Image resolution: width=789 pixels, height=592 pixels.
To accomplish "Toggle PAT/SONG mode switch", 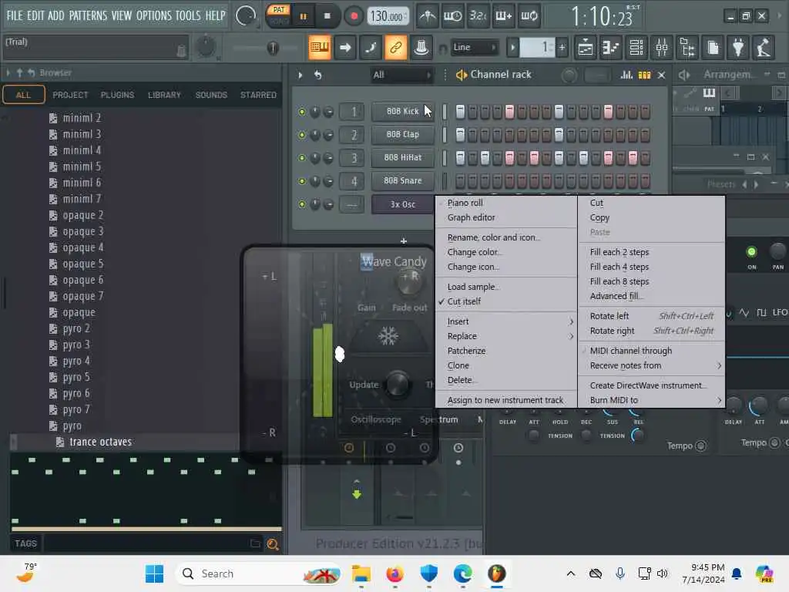I will click(278, 15).
